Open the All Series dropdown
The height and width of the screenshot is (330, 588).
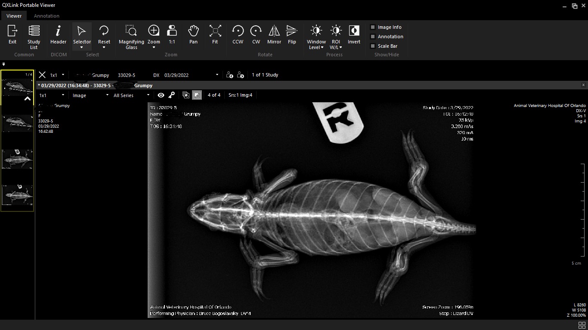point(131,95)
